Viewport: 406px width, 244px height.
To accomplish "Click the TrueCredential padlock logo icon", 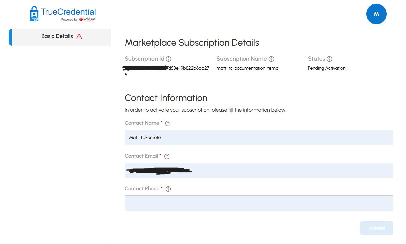I will pyautogui.click(x=34, y=14).
